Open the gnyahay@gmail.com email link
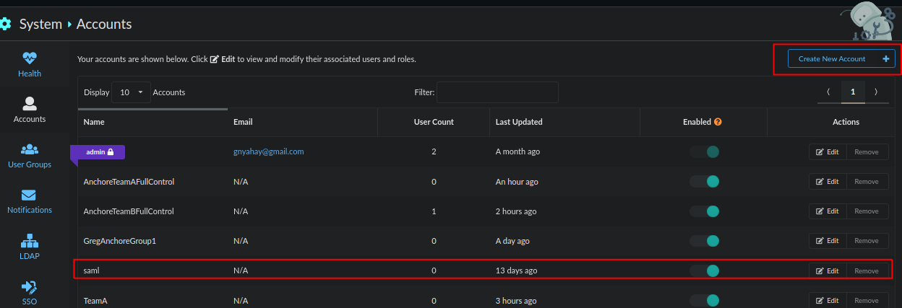 tap(268, 151)
